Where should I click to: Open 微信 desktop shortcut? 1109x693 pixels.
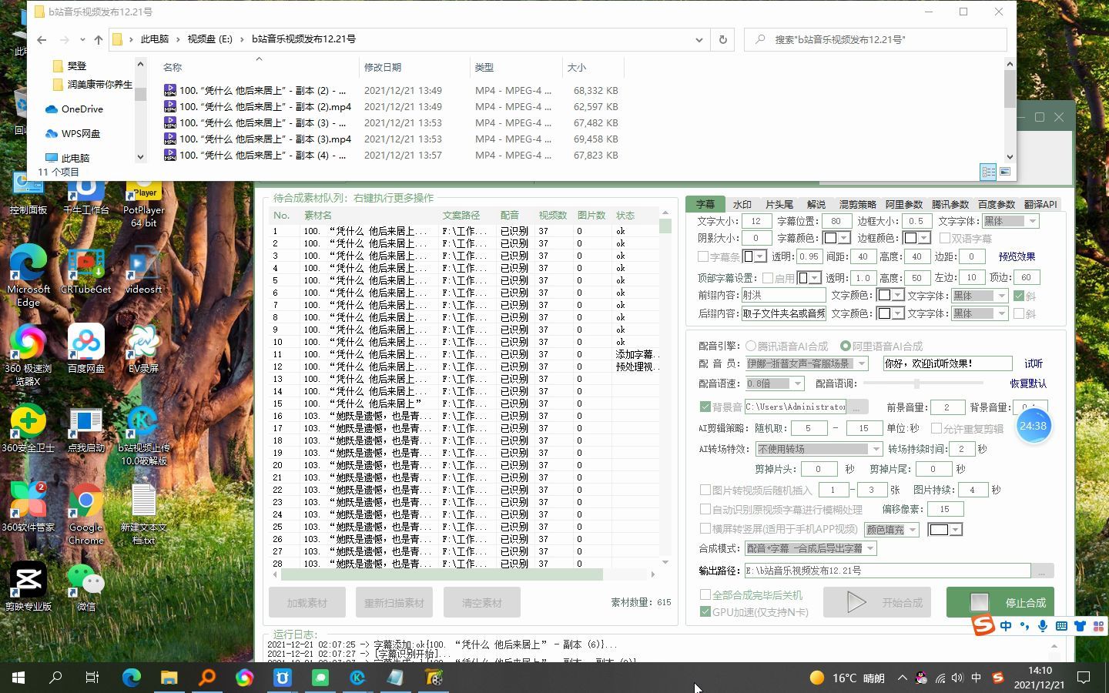click(x=85, y=586)
